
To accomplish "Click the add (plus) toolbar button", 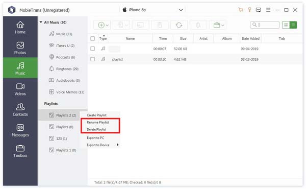I will coord(102,25).
